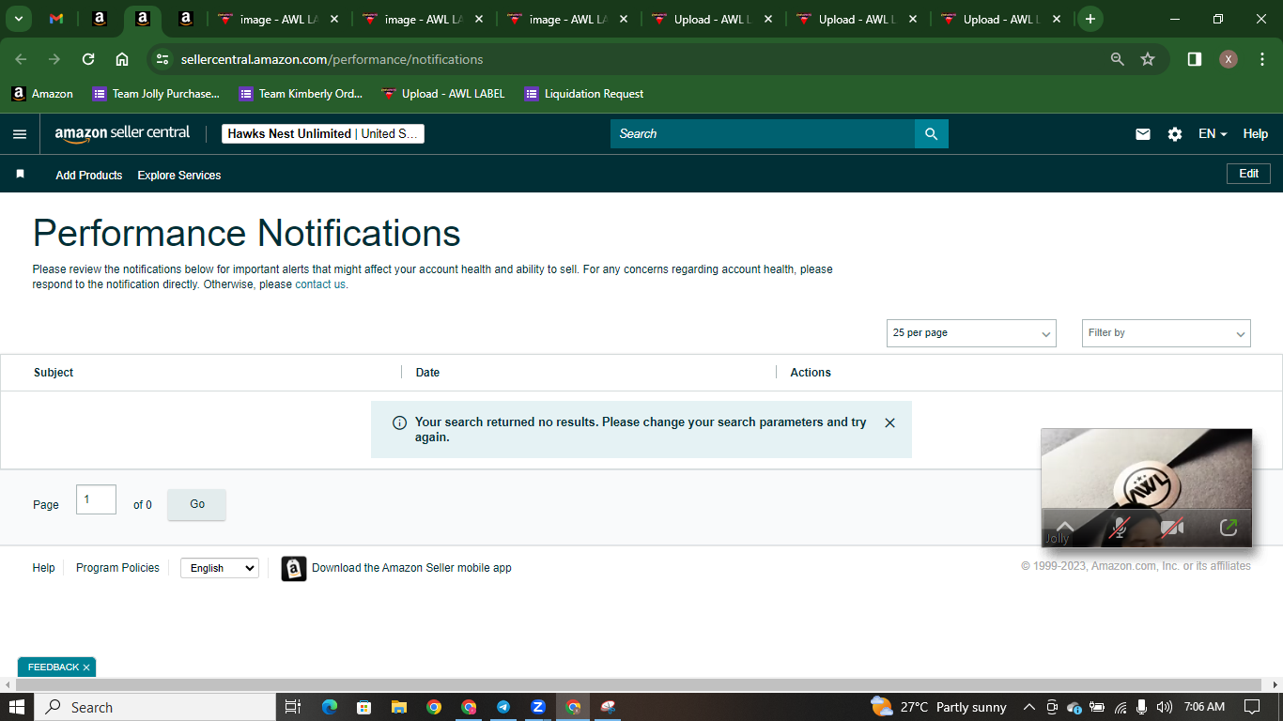Open the footer Help link
This screenshot has height=721, width=1283.
44,568
